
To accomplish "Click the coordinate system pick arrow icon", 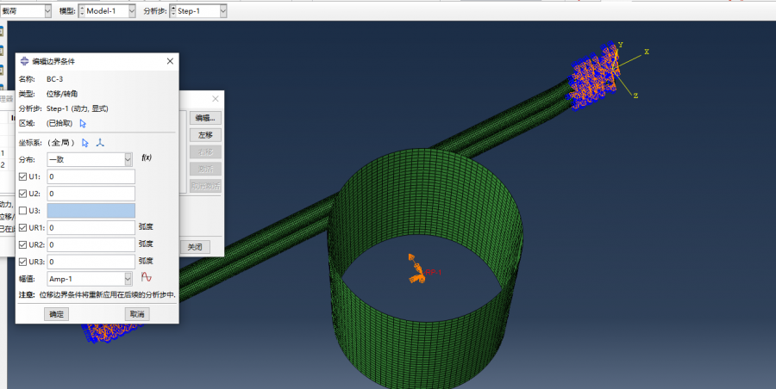I will click(84, 143).
